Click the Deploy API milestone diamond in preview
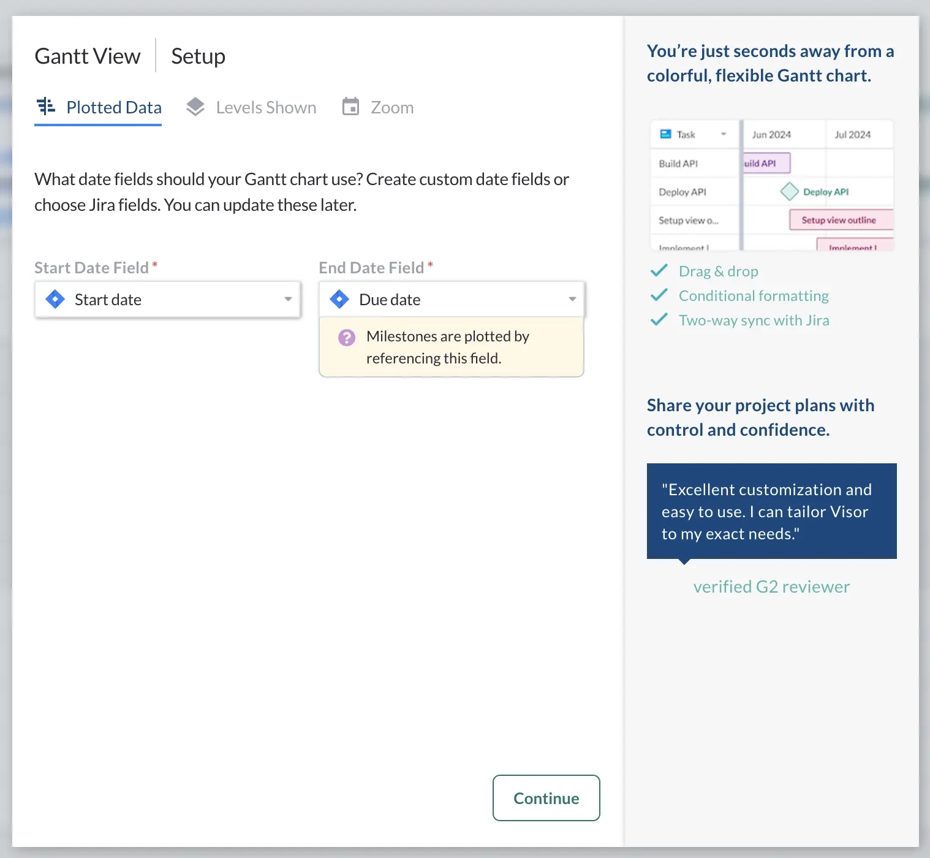Image resolution: width=930 pixels, height=858 pixels. point(789,191)
